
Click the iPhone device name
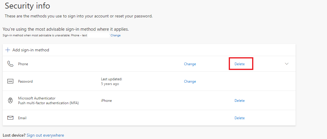coord(106,101)
